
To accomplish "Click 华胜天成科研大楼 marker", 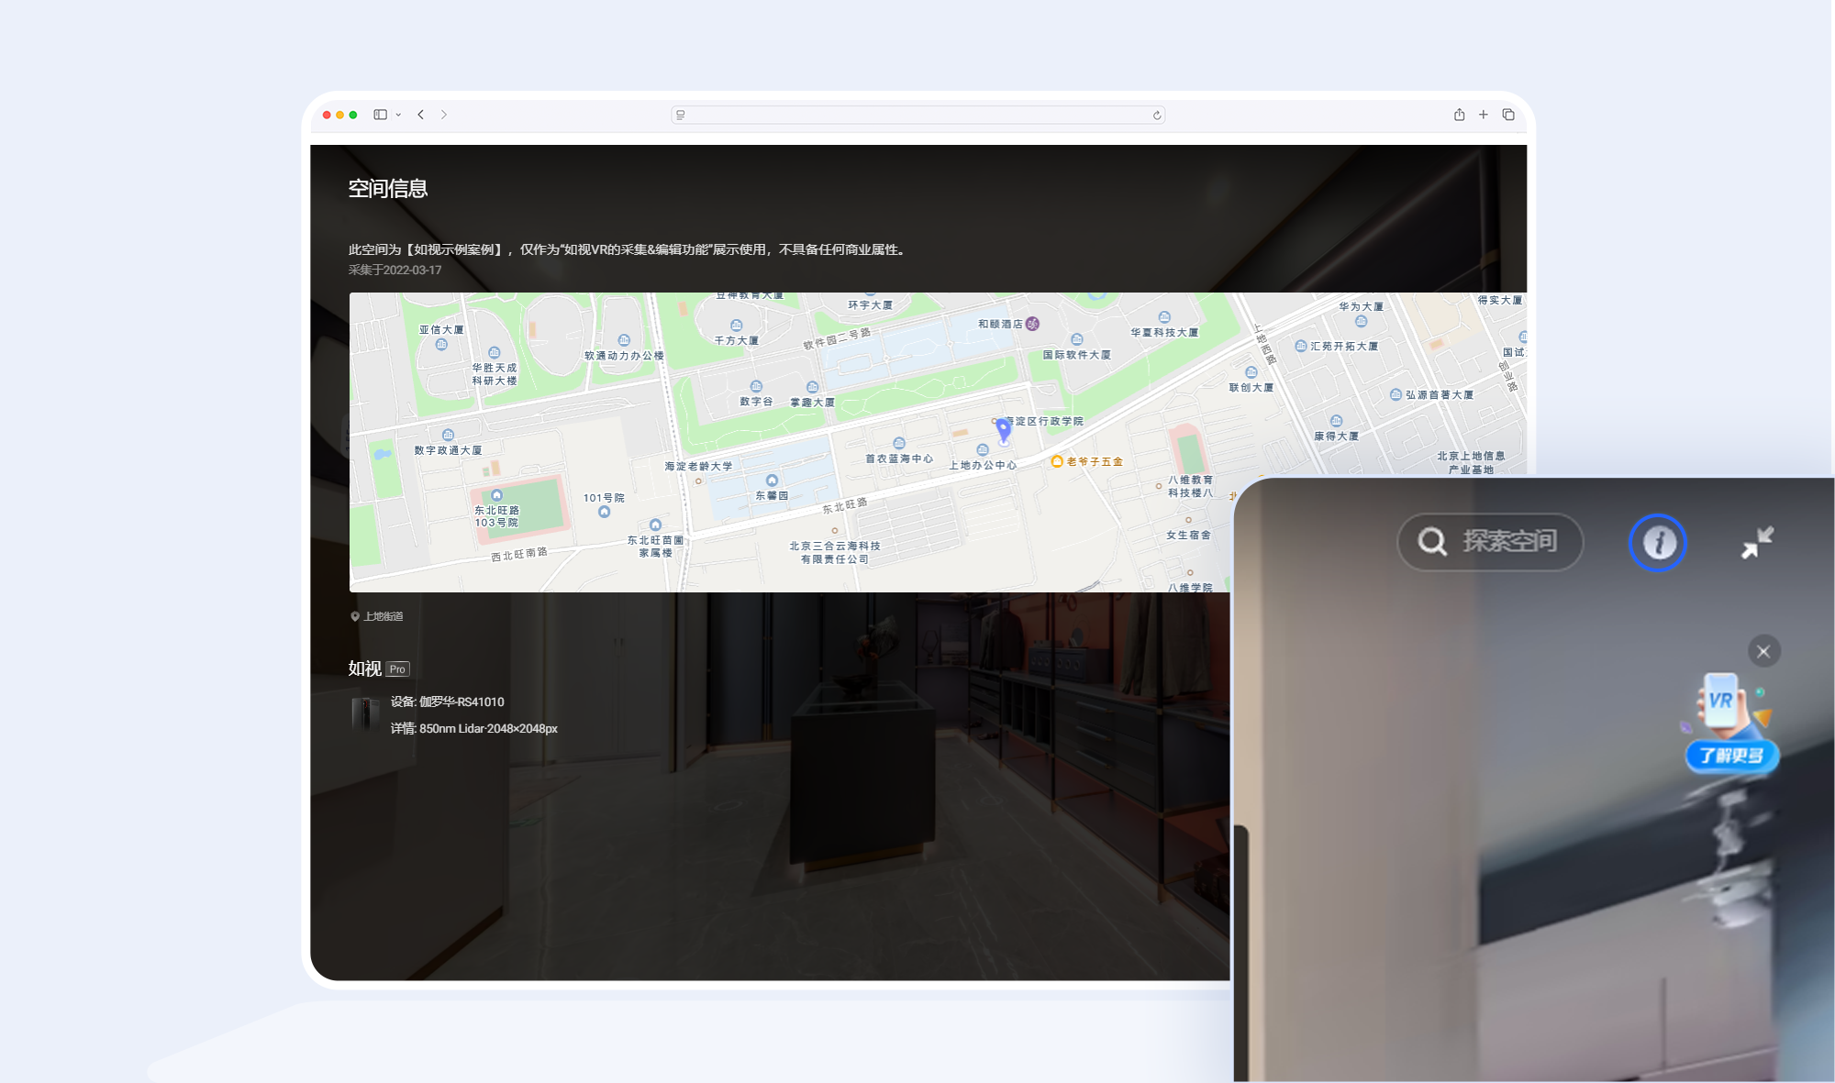I will (495, 353).
